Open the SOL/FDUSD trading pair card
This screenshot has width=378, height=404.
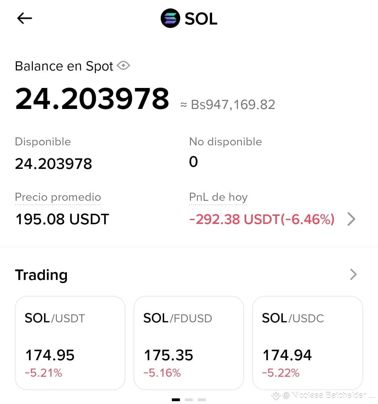point(189,343)
